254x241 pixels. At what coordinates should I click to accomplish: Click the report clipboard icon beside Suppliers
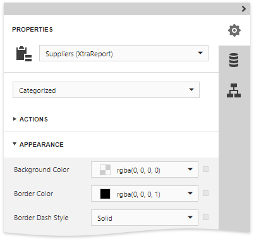(x=24, y=54)
